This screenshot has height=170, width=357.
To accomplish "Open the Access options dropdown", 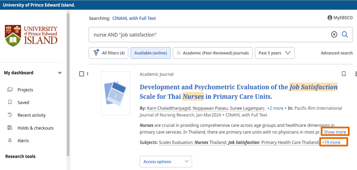I will click(166, 162).
